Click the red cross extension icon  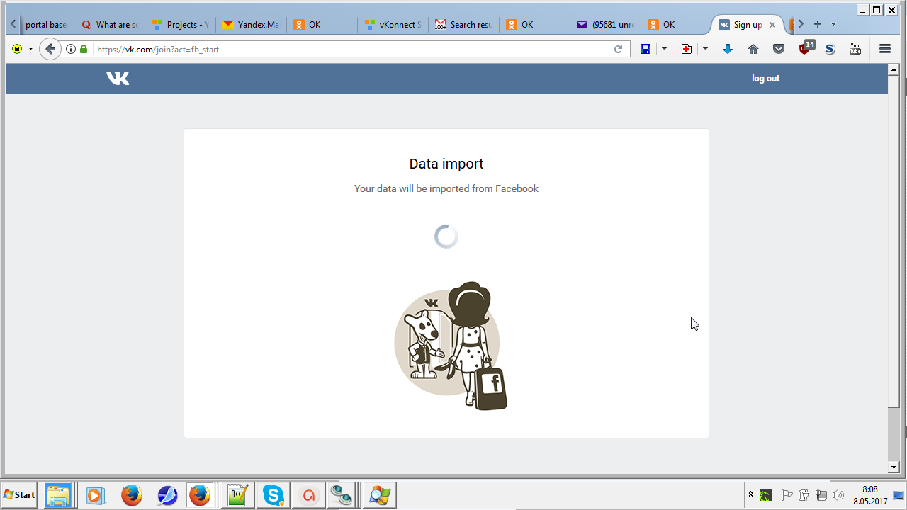(687, 49)
